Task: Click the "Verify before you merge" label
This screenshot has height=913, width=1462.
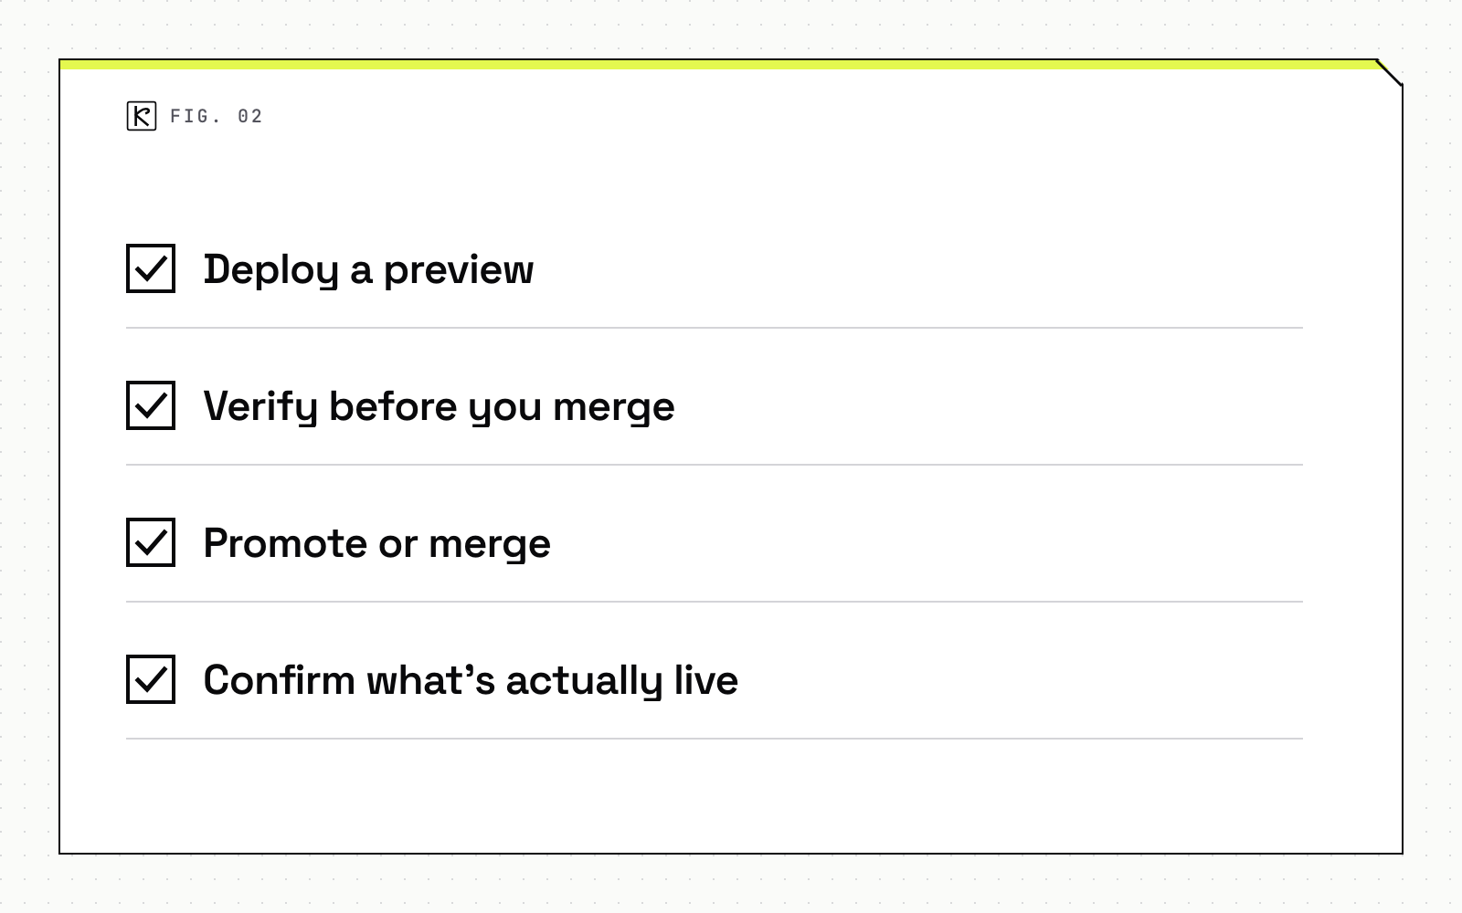Action: 439,407
